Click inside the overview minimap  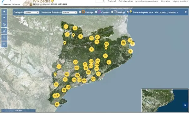click(165, 101)
